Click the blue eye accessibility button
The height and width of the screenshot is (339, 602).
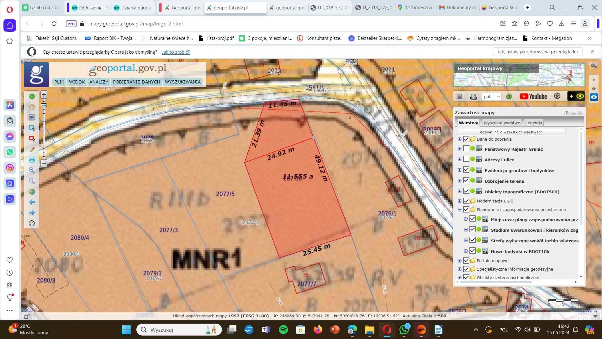594,97
